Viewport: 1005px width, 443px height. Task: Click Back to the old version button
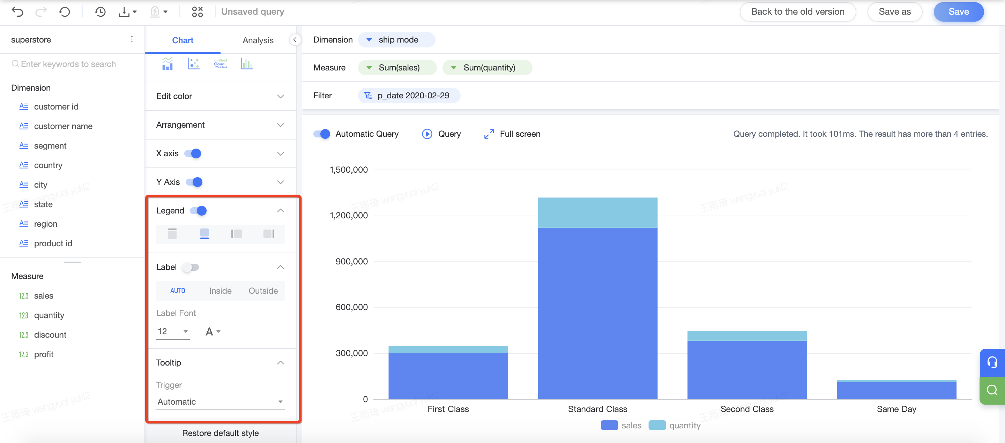pos(797,12)
